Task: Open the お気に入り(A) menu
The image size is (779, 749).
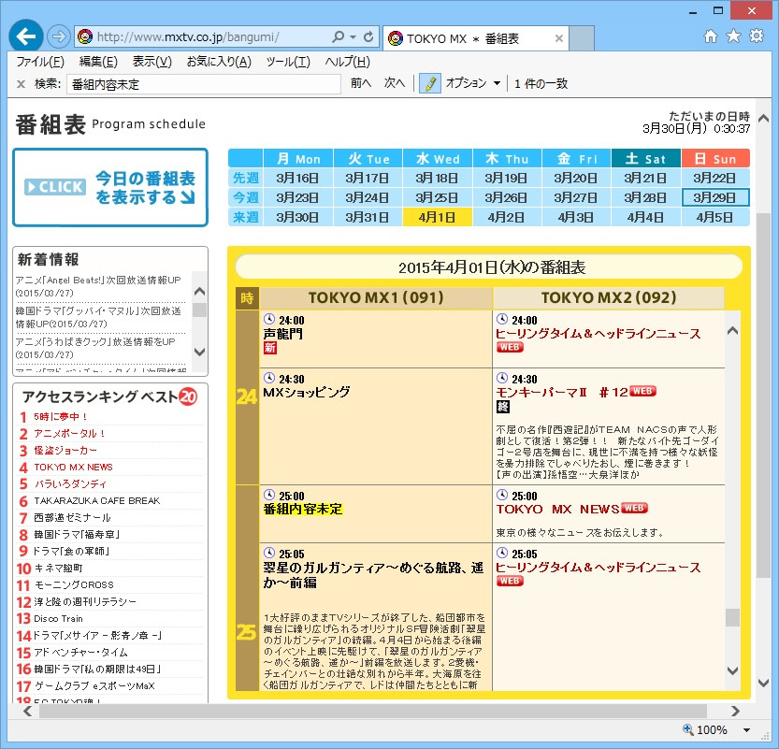Action: coord(219,62)
